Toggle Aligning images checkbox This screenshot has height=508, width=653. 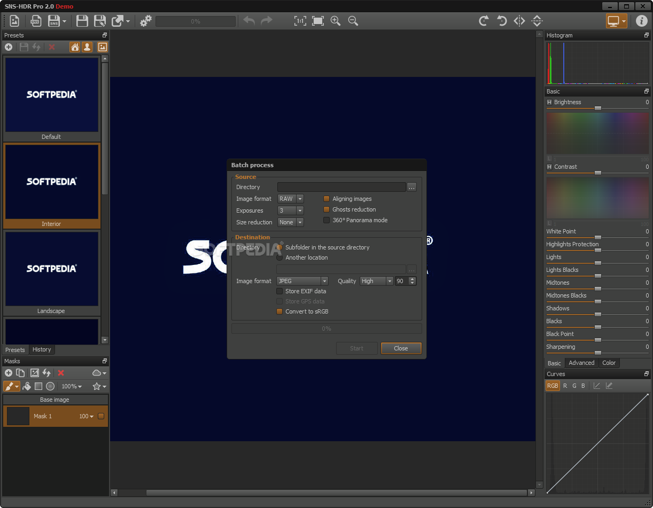pyautogui.click(x=326, y=199)
